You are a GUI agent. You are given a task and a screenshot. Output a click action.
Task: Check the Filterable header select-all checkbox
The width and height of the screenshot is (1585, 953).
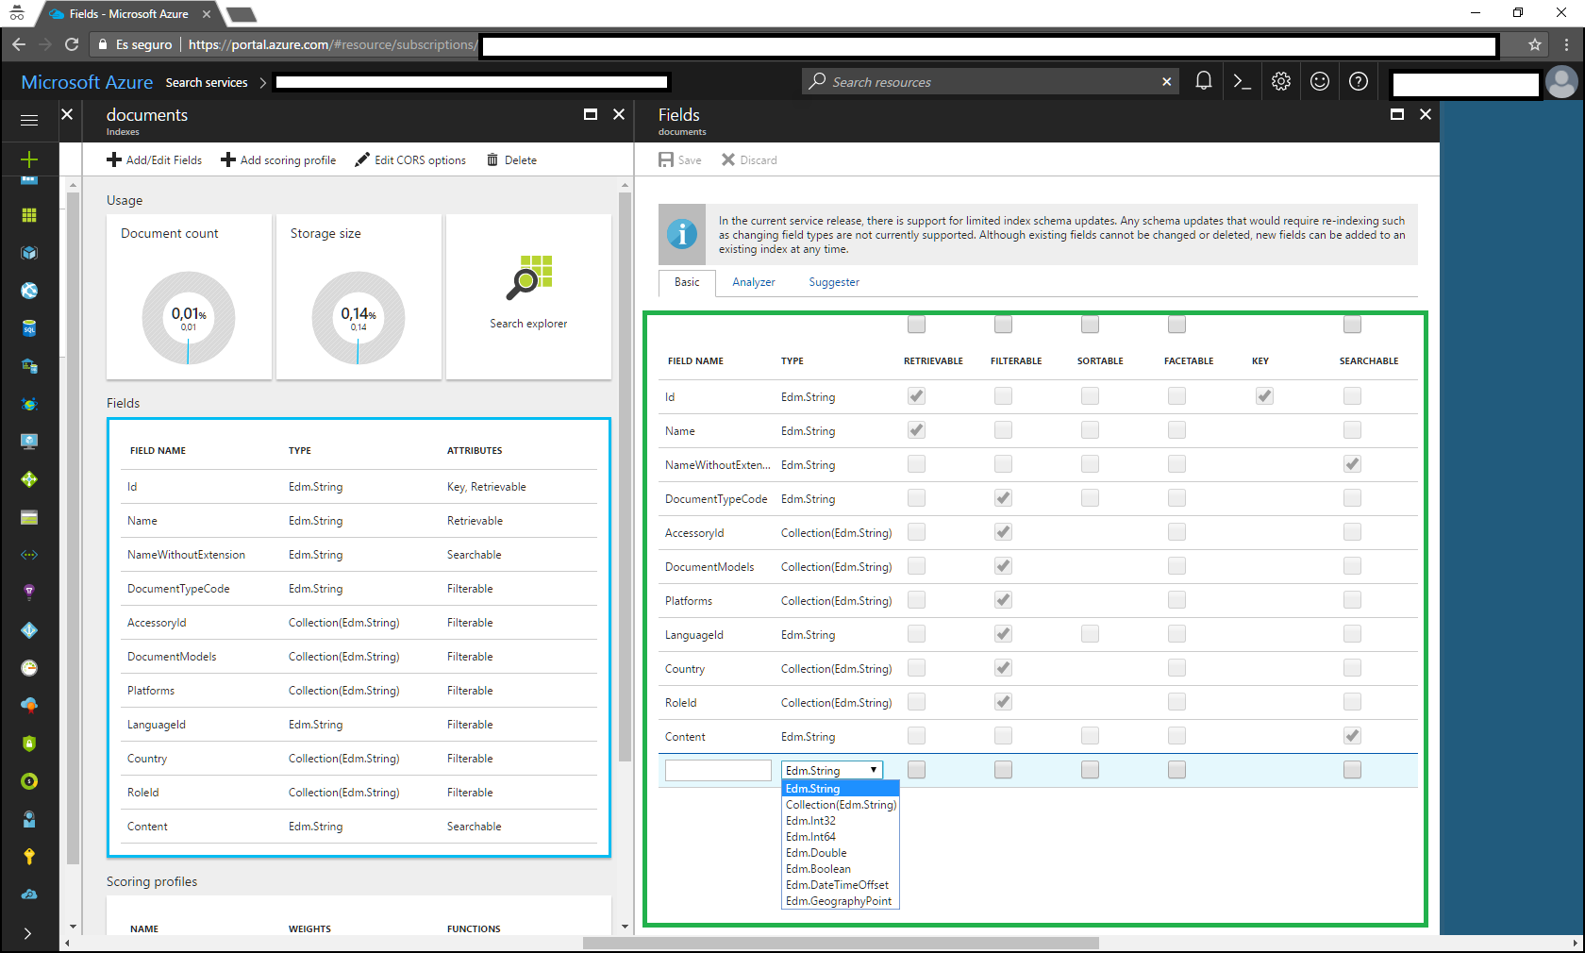[x=1003, y=325]
